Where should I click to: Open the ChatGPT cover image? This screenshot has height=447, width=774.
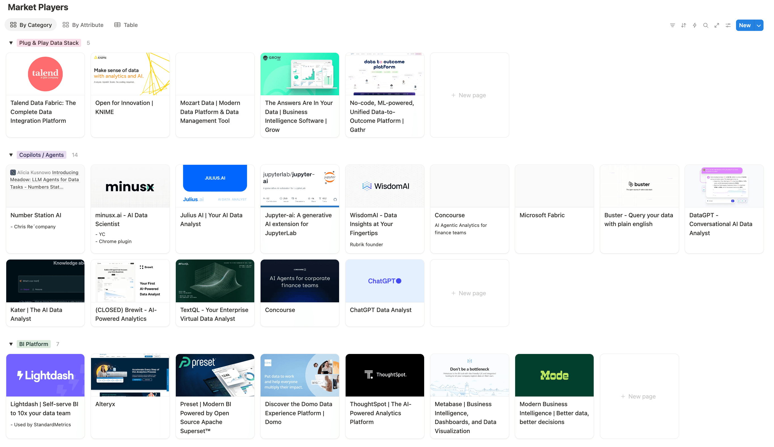384,281
